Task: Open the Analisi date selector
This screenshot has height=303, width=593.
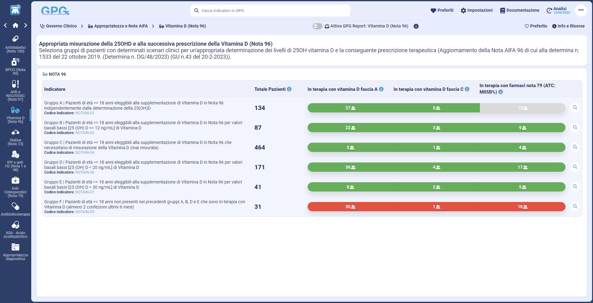Action: [558, 11]
